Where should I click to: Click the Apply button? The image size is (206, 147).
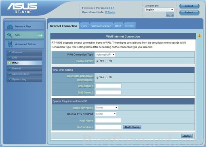[187, 136]
